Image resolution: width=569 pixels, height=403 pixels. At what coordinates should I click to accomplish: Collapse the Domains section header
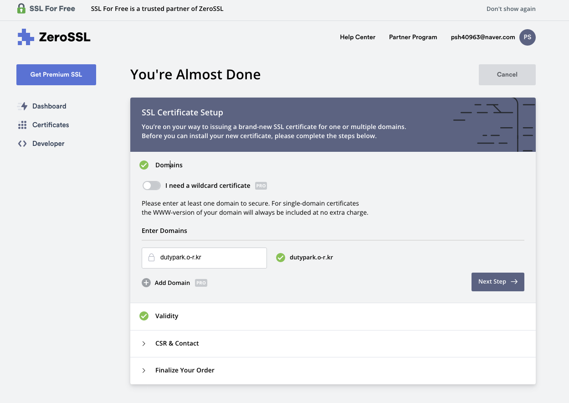pyautogui.click(x=333, y=165)
